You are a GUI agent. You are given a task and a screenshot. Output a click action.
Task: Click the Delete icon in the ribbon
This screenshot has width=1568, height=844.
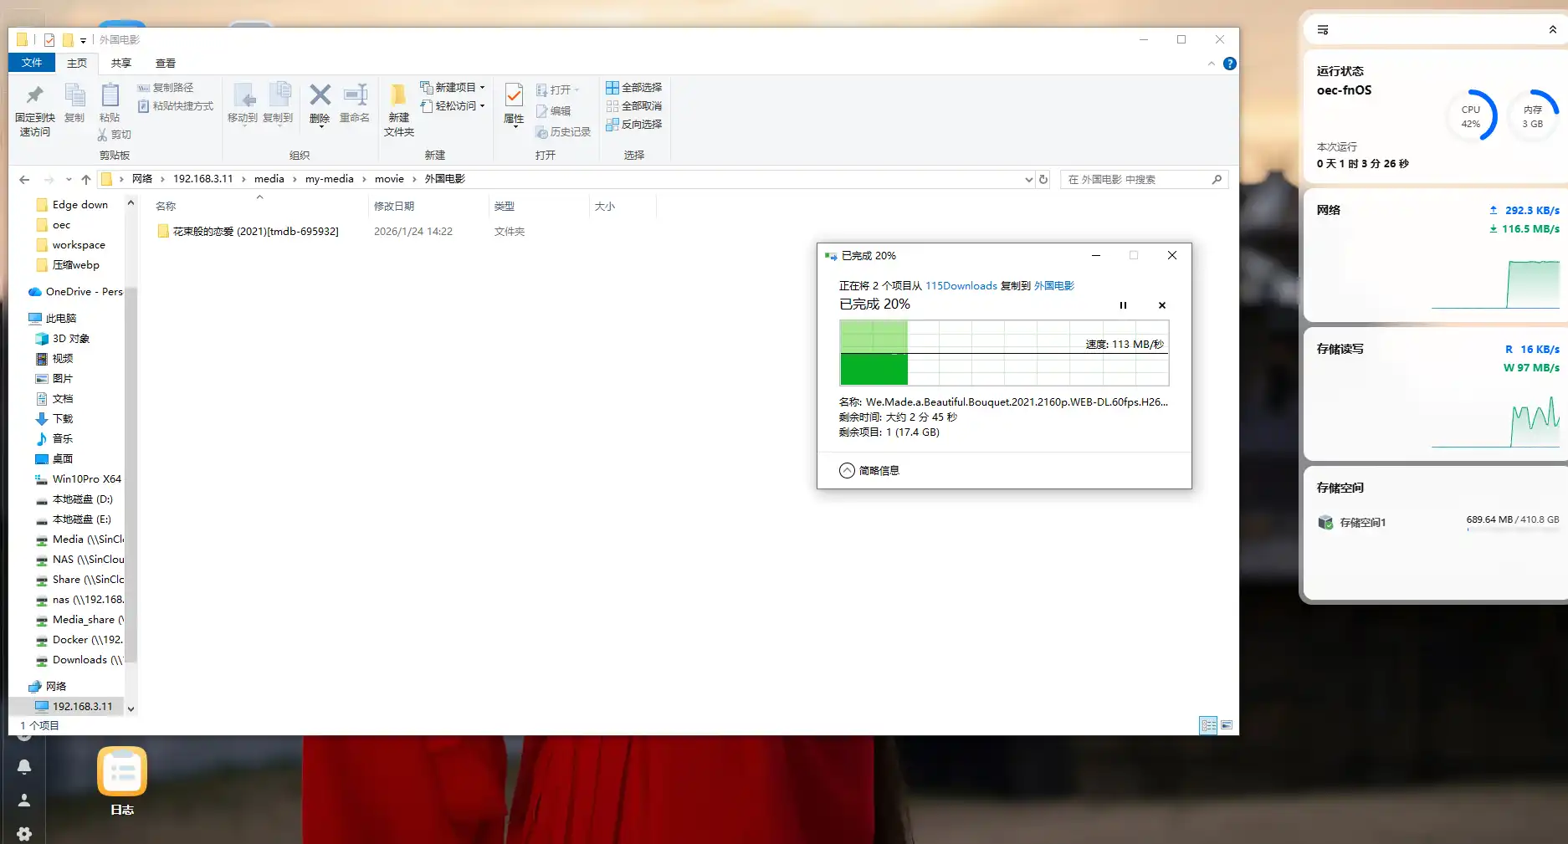[x=320, y=104]
